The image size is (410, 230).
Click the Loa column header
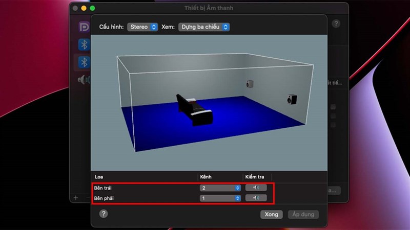click(x=99, y=177)
